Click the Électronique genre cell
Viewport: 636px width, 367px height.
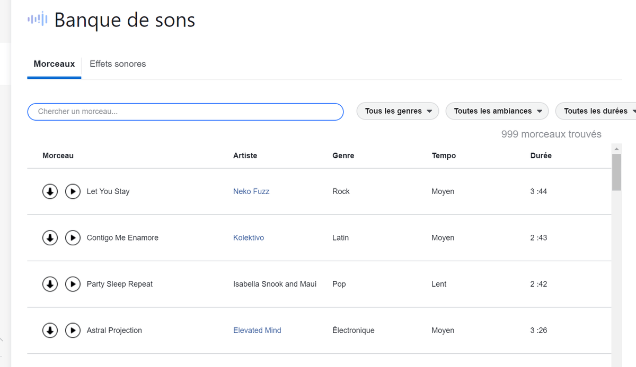pos(354,331)
